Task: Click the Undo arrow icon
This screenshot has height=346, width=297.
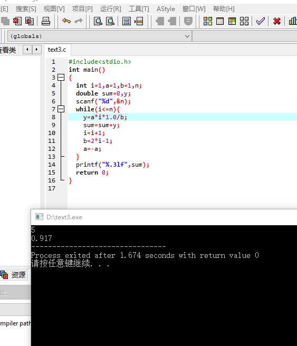Action: (x=66, y=21)
